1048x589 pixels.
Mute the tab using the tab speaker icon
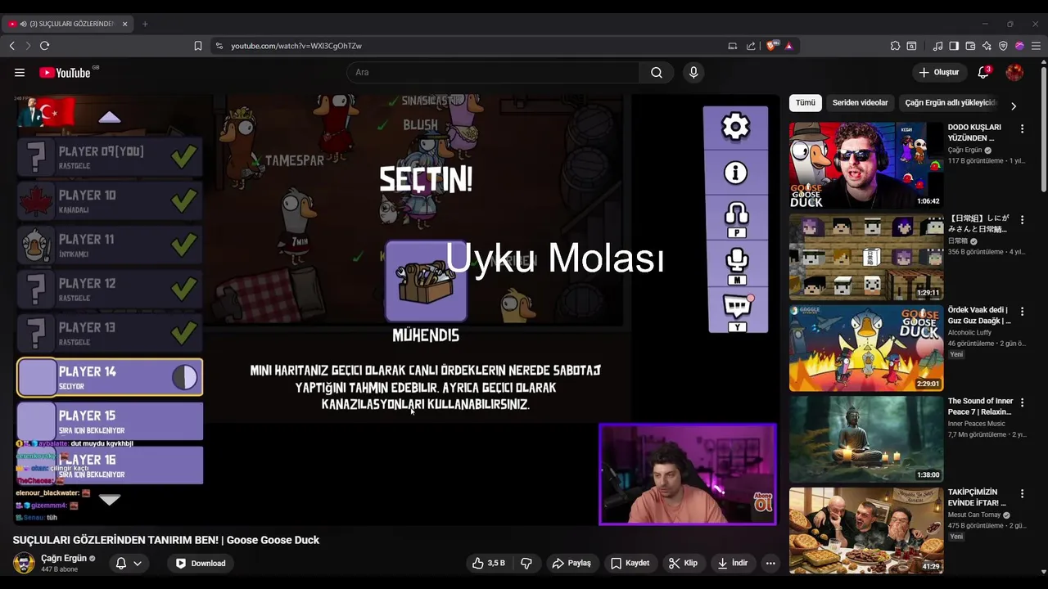tap(23, 24)
